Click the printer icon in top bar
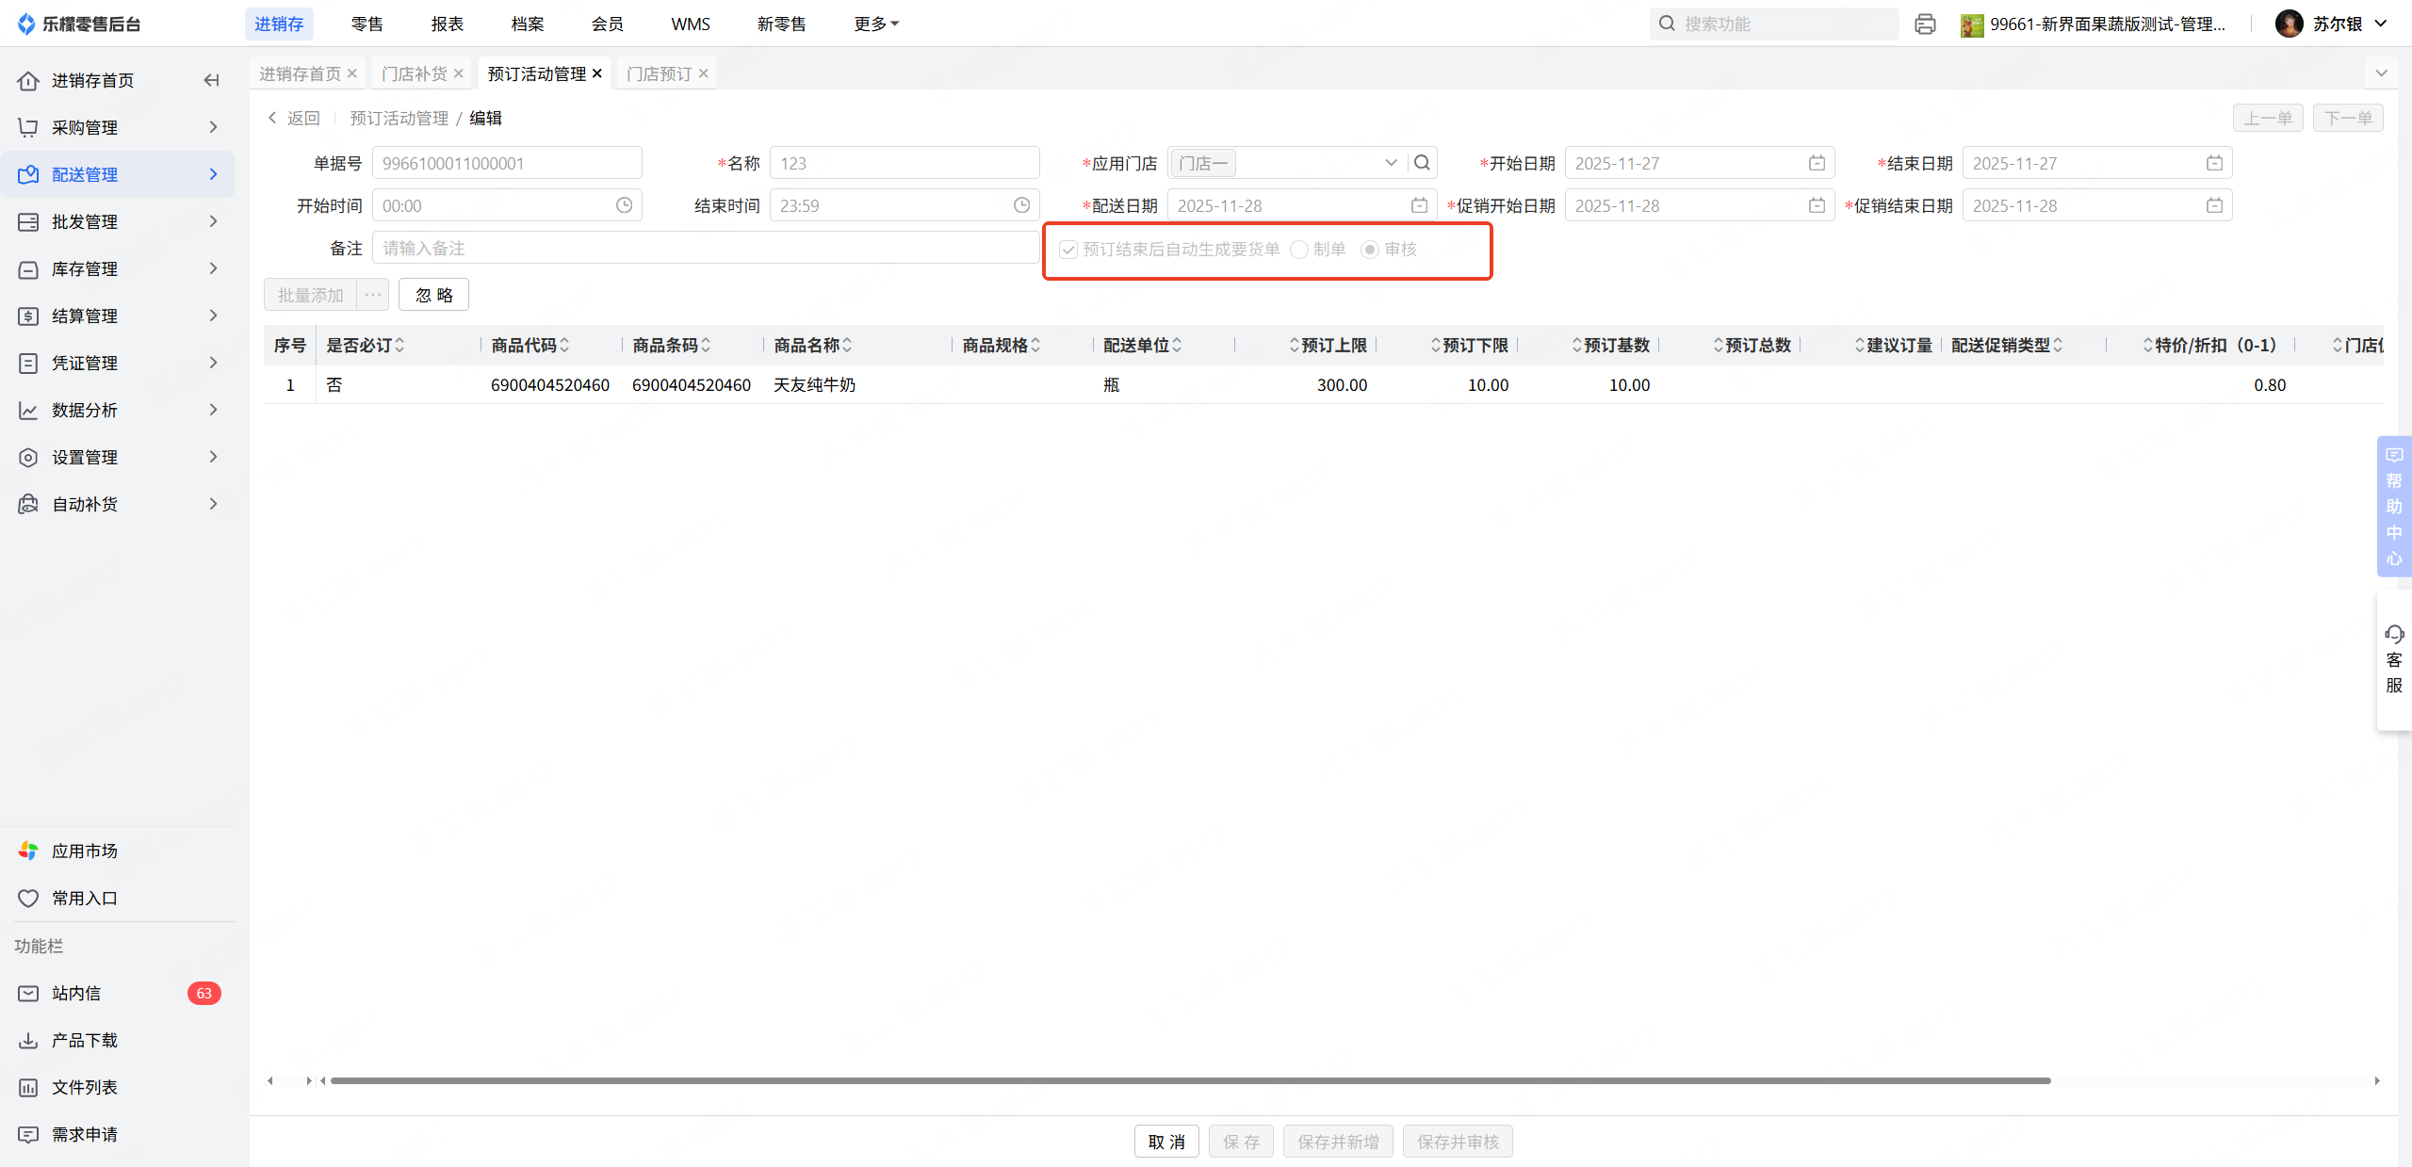Image resolution: width=2412 pixels, height=1167 pixels. tap(1925, 24)
